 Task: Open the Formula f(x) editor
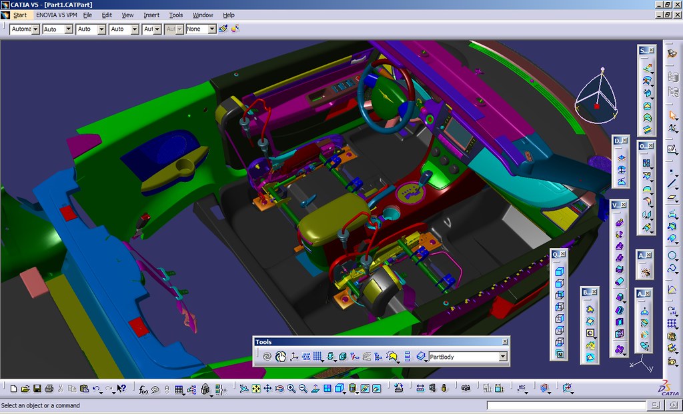(143, 389)
